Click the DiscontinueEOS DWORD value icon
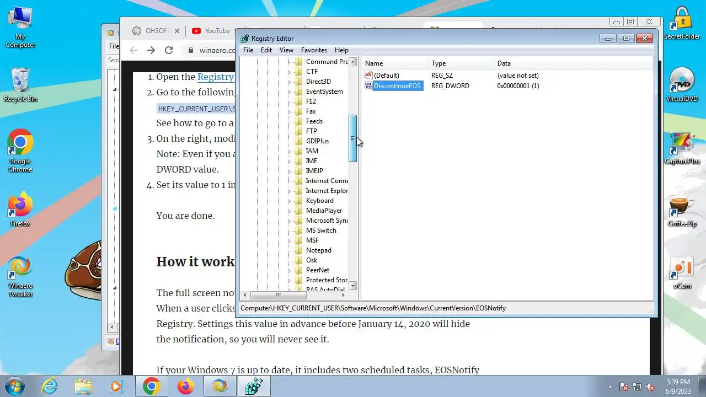This screenshot has width=706, height=397. click(x=368, y=86)
